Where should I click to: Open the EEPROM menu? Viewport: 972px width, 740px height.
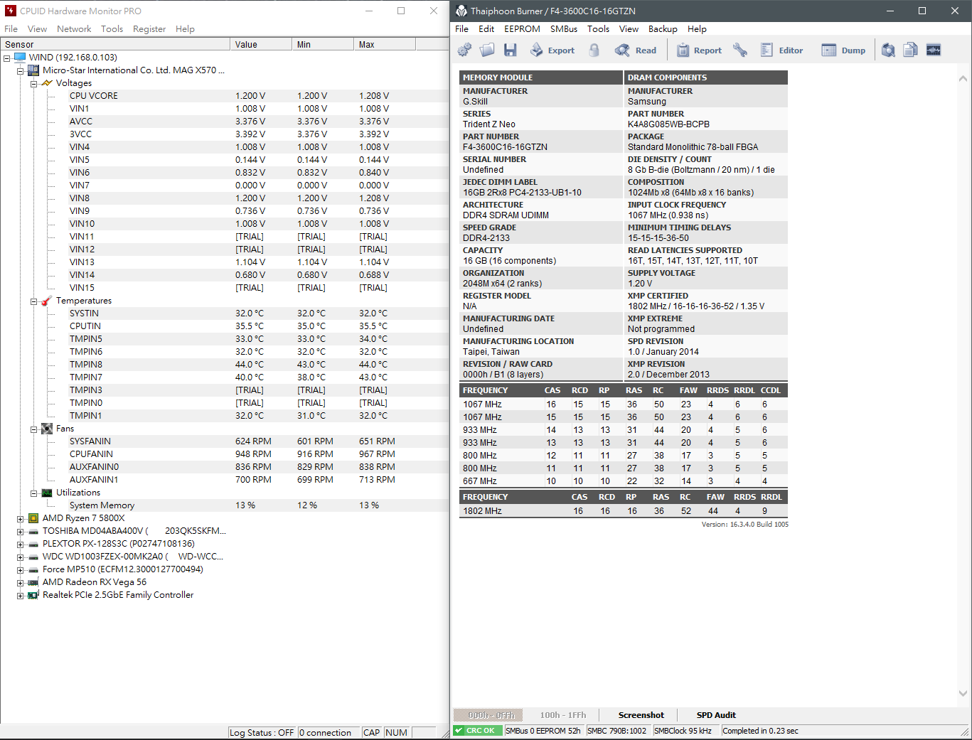pyautogui.click(x=522, y=29)
